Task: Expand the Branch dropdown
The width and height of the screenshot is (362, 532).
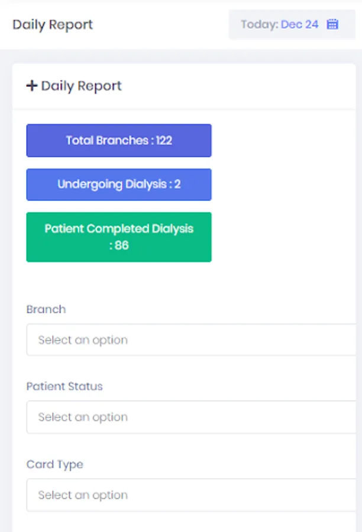Action: 192,340
